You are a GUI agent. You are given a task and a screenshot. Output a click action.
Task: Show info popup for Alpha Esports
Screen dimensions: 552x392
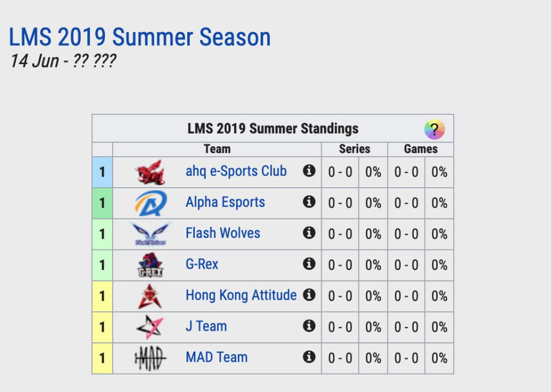309,202
